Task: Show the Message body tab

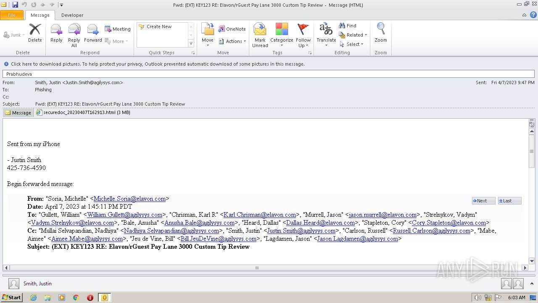Action: click(18, 113)
